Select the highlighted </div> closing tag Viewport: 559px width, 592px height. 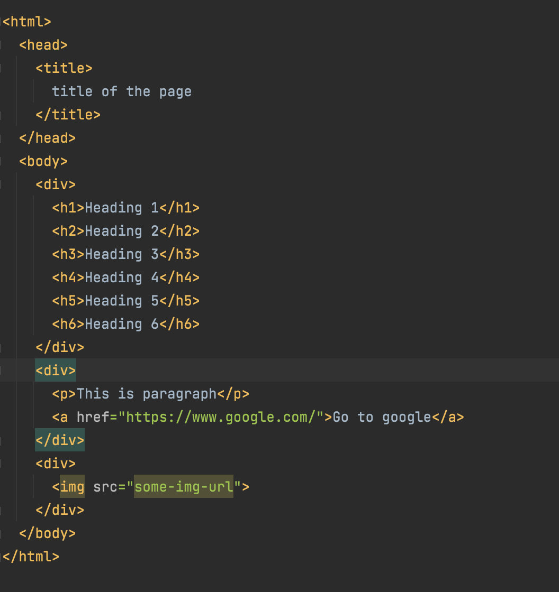[x=59, y=440]
